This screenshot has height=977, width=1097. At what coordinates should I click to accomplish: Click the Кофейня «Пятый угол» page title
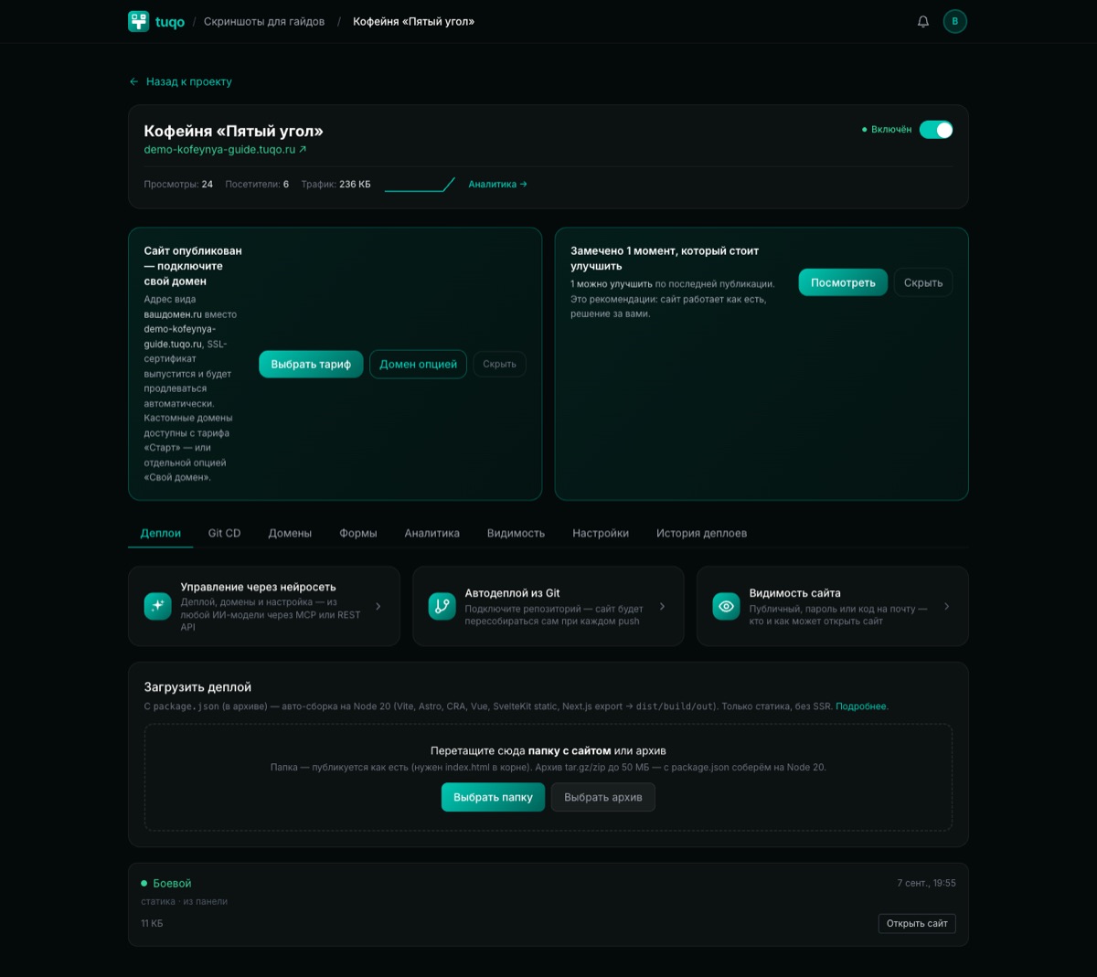(233, 131)
